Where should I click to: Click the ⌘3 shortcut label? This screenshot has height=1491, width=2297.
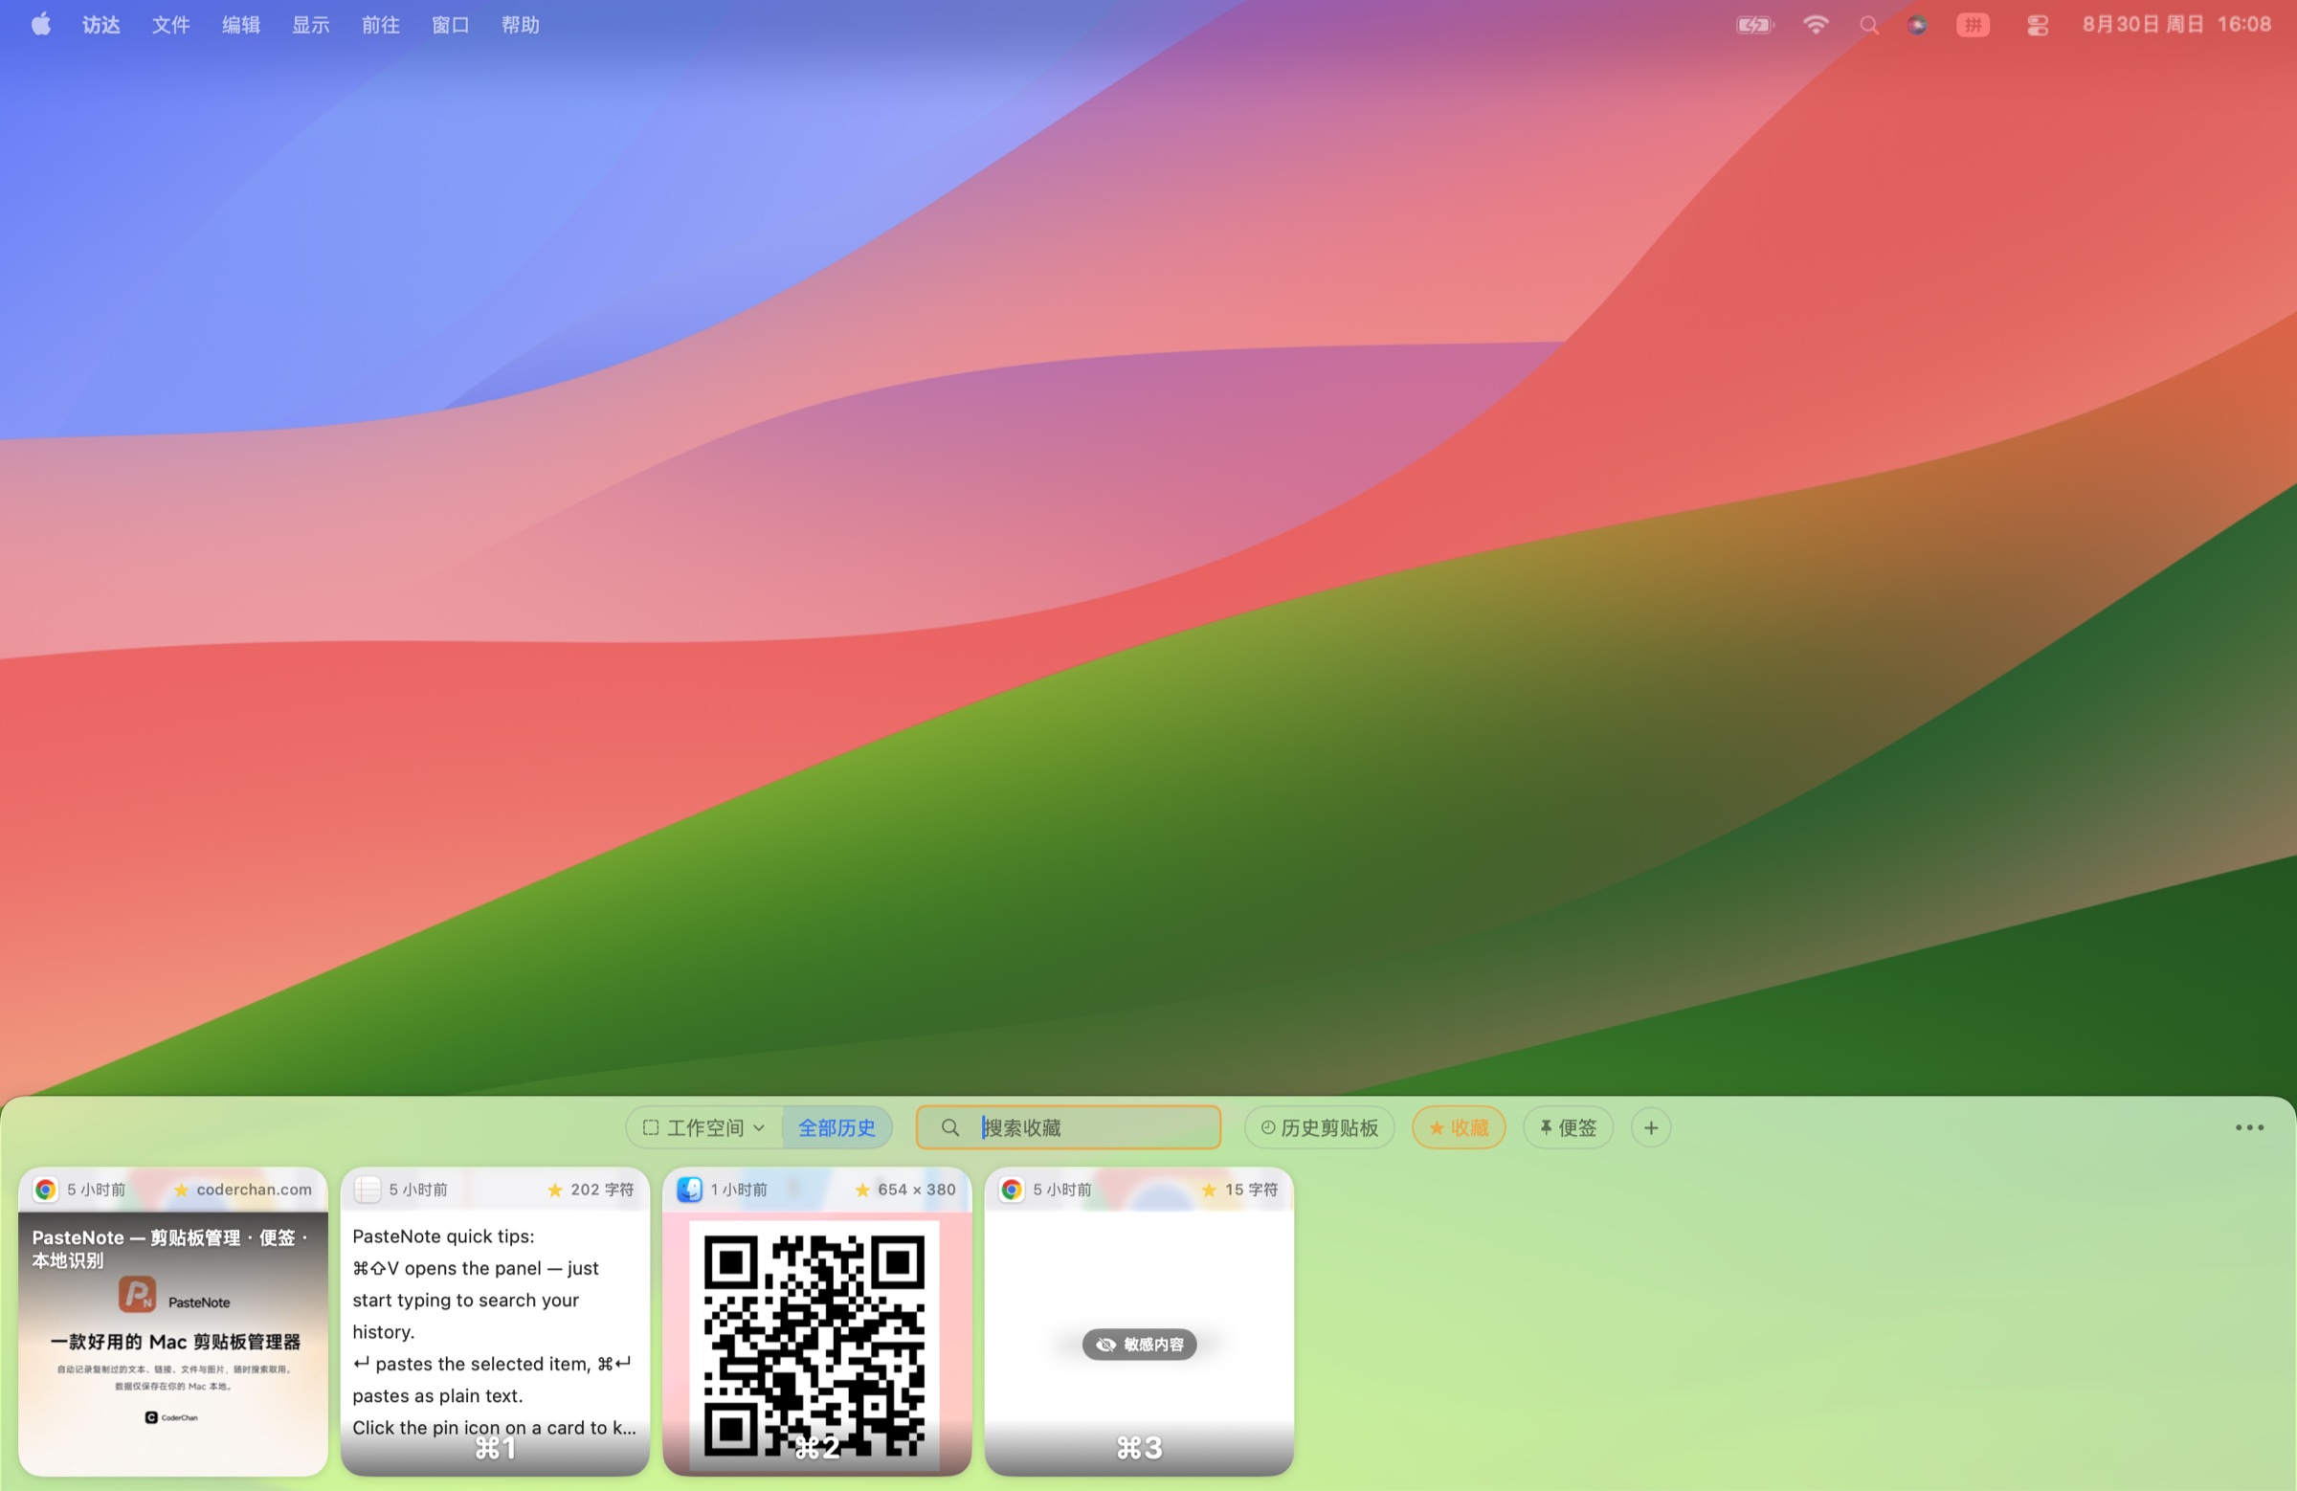(x=1139, y=1448)
